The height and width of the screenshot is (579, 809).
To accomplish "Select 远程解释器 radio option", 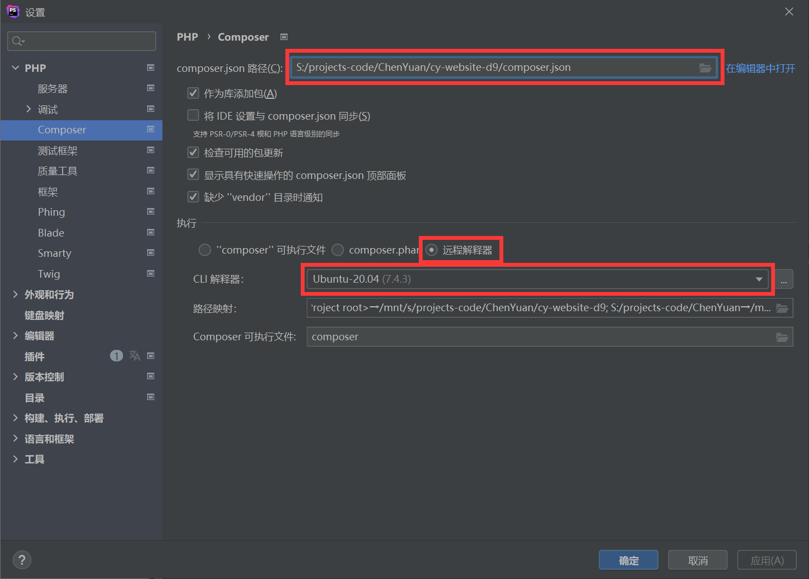I will [431, 250].
